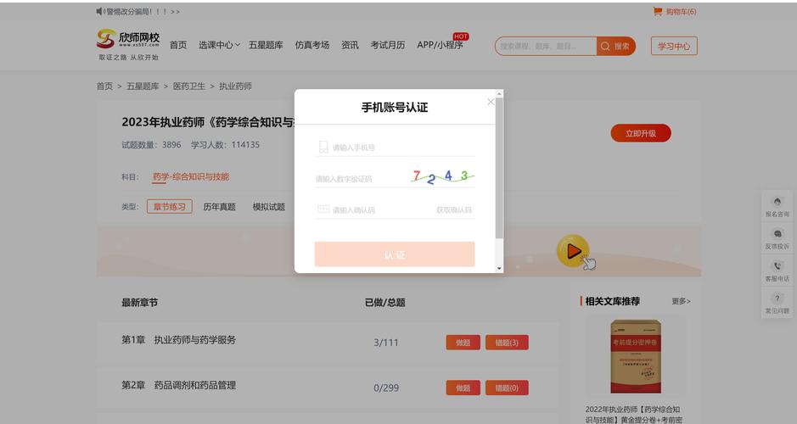The height and width of the screenshot is (424, 797).
Task: Close the 手机账号认证 dialog
Action: pyautogui.click(x=491, y=102)
